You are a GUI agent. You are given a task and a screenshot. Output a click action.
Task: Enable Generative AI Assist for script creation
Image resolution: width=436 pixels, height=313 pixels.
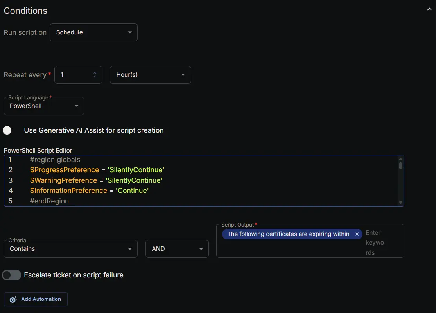[x=8, y=130]
